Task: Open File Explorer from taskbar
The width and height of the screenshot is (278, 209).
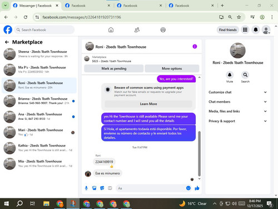Action: click(x=46, y=203)
